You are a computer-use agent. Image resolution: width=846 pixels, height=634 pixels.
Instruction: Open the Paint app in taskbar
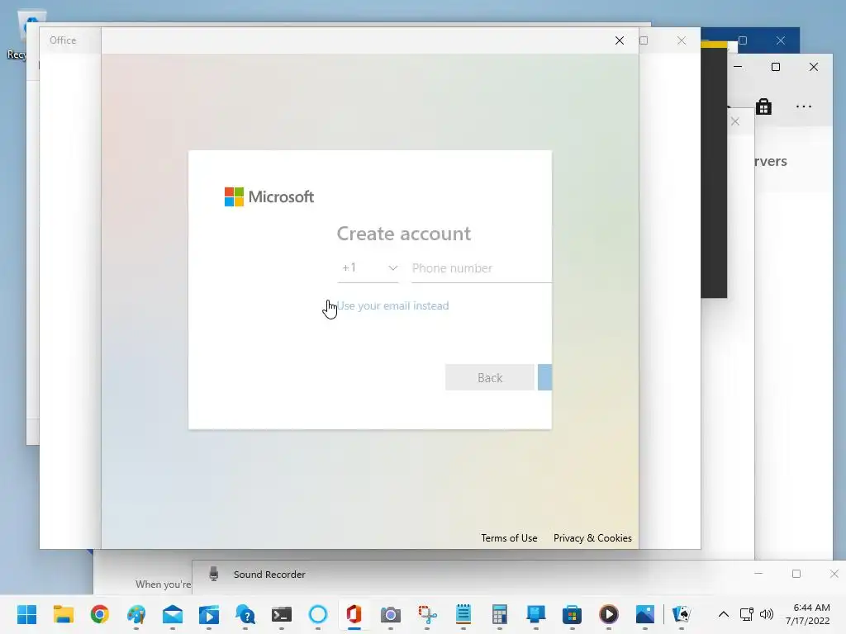[x=136, y=614]
